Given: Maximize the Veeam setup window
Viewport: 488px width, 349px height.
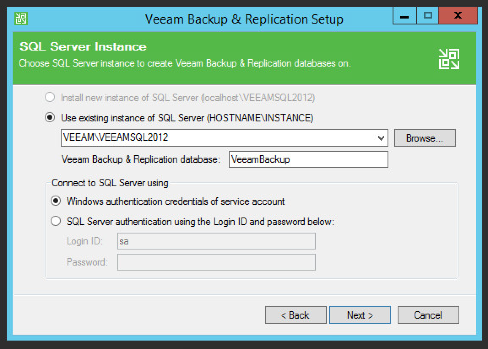Looking at the screenshot, I should (427, 16).
